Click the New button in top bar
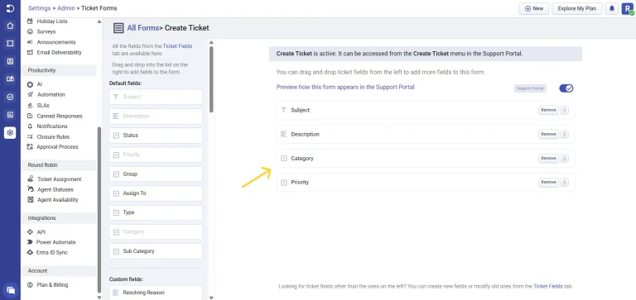Screen dimensions: 636x300 (x=534, y=8)
